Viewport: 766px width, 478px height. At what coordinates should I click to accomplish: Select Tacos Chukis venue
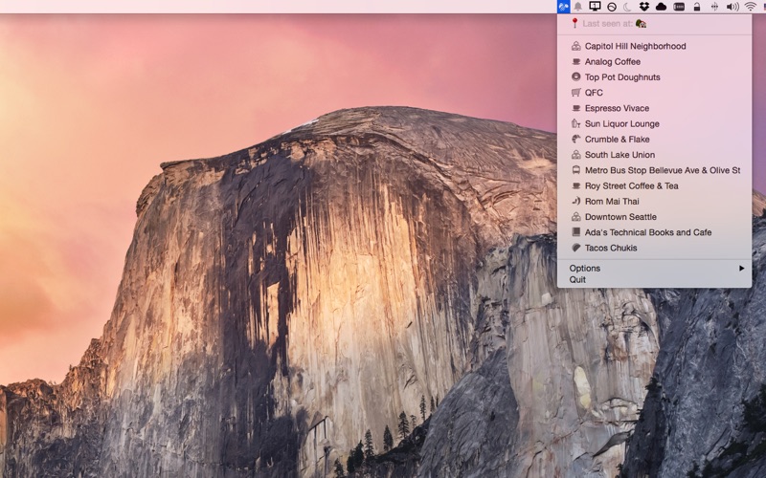pyautogui.click(x=610, y=248)
